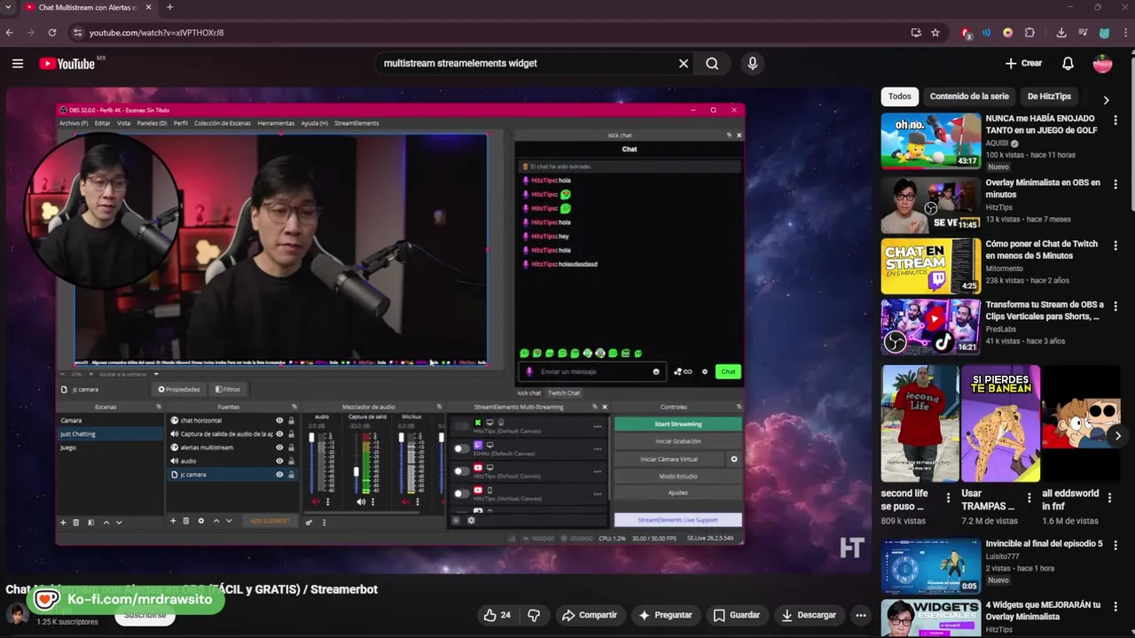Reload the page in Chrome

(x=52, y=33)
